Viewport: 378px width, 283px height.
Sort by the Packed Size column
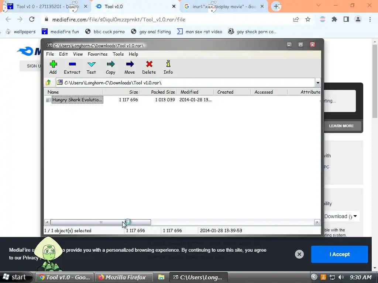point(158,92)
